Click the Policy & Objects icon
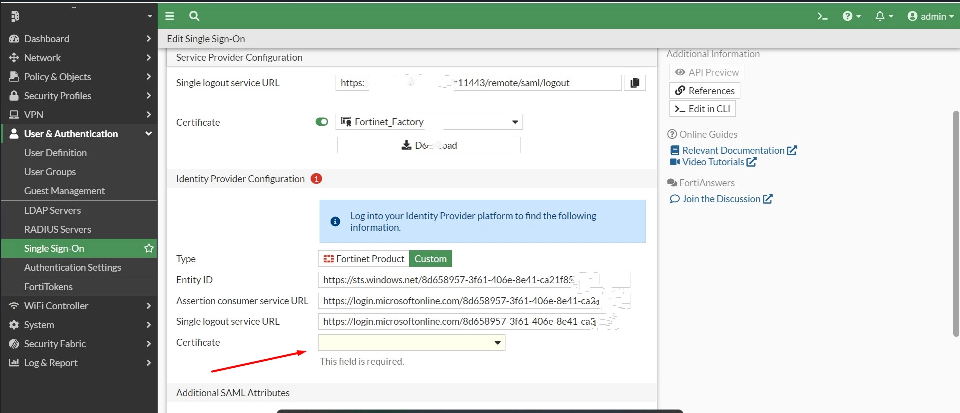 point(14,77)
